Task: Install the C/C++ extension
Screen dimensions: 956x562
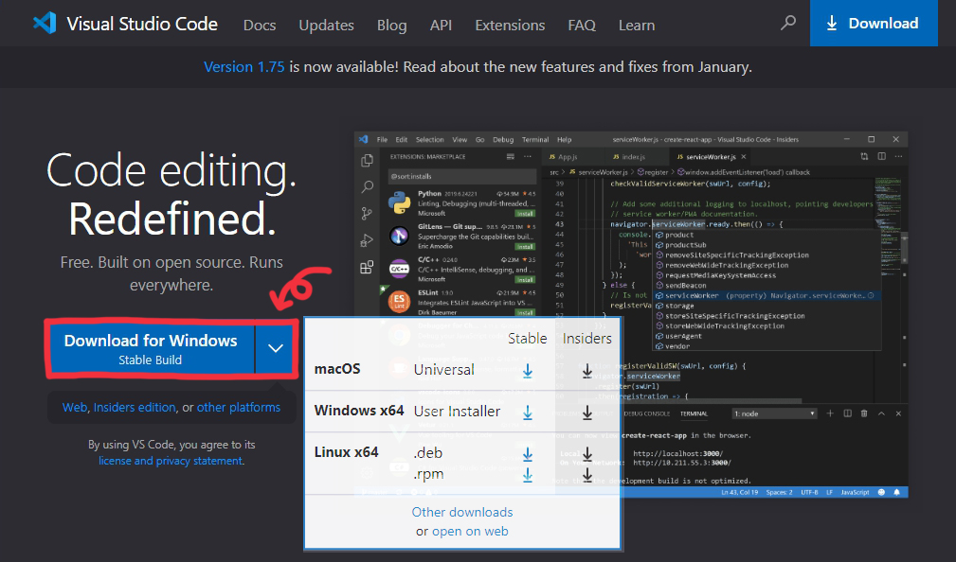Action: 525,279
